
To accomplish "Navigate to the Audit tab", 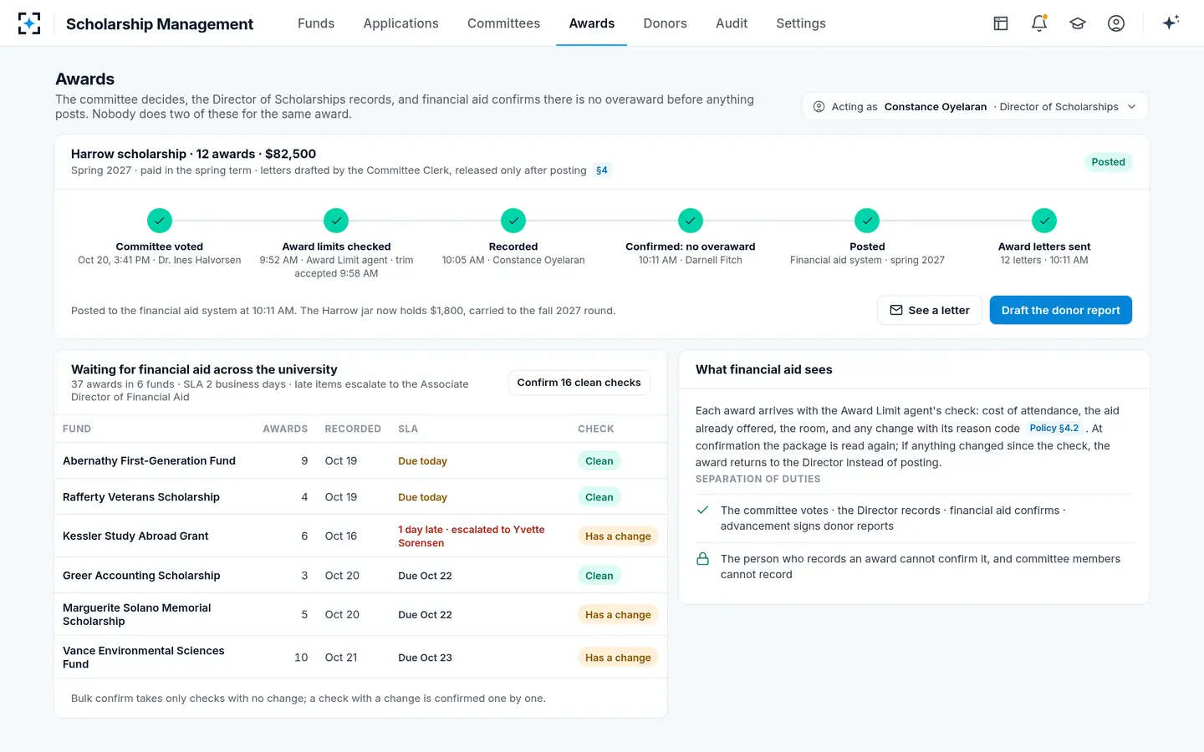I will (732, 23).
